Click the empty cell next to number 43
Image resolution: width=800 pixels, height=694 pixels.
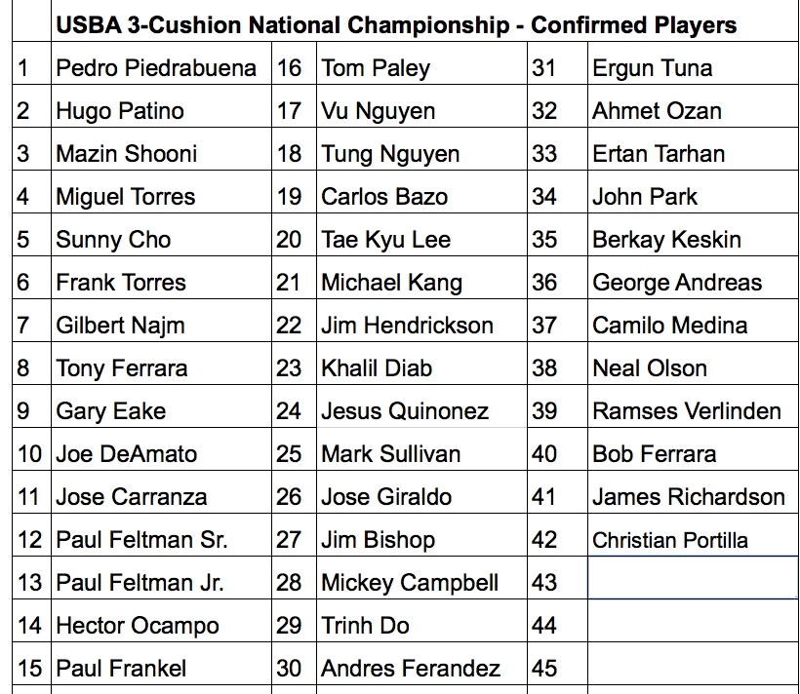click(693, 578)
